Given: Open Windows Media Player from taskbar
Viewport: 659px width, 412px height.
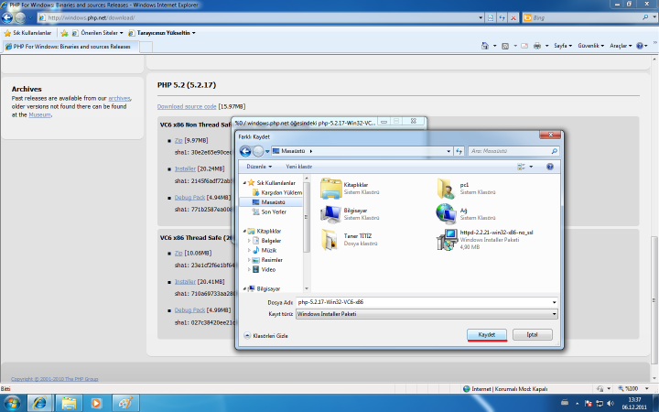Looking at the screenshot, I should (96, 403).
